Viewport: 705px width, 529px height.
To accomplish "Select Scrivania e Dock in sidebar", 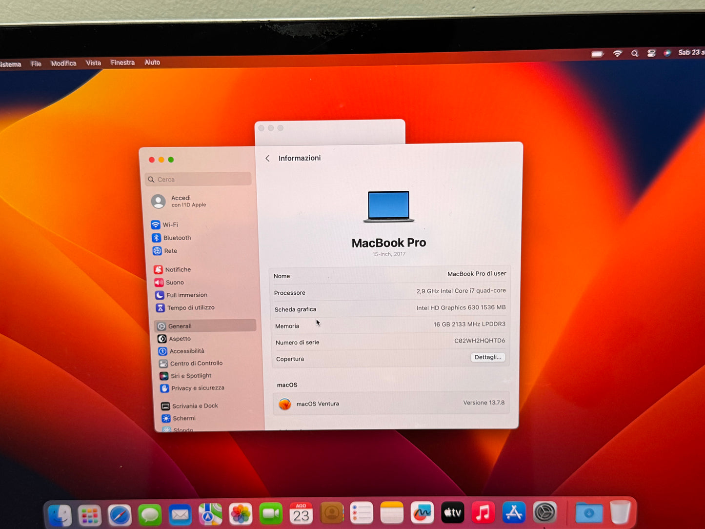I will pyautogui.click(x=189, y=406).
